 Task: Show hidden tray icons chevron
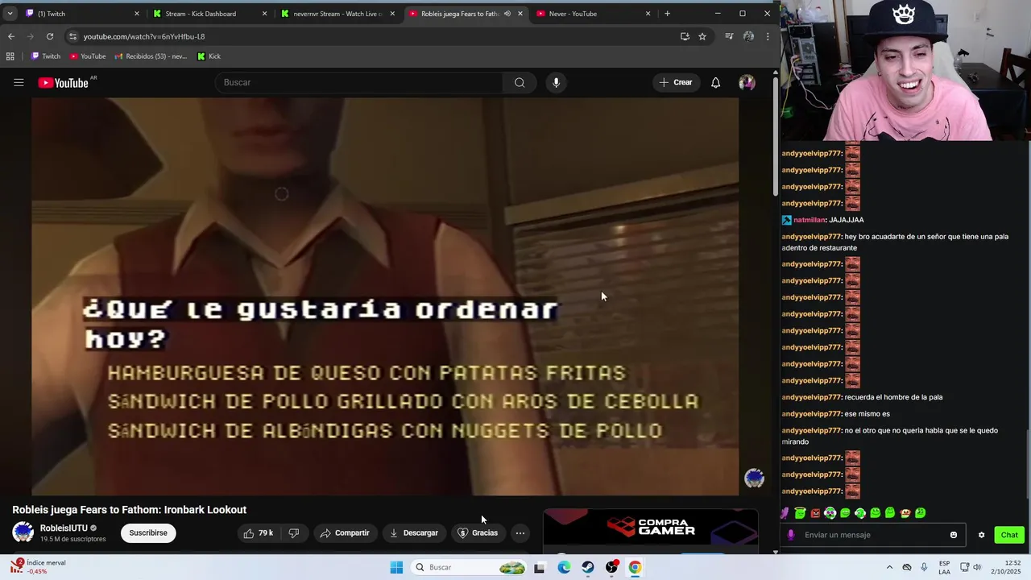[889, 567]
